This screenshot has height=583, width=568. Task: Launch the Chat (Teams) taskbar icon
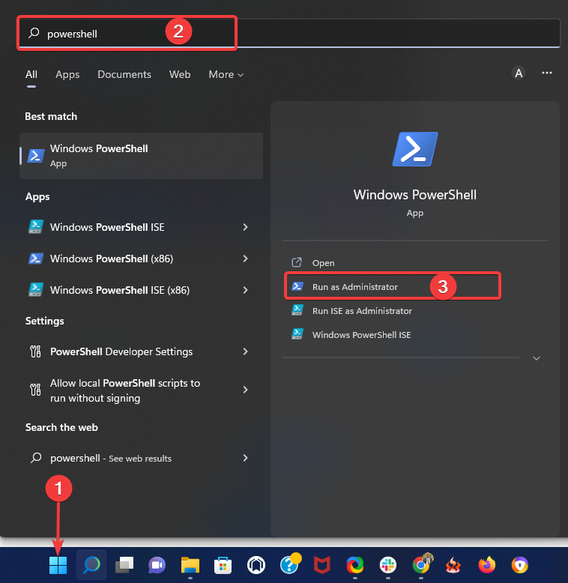pos(157,565)
